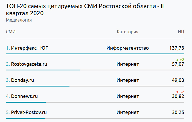Image resolution: width=192 pixels, height=122 pixels.
Task: Click the СМИ column header
Action: pyautogui.click(x=11, y=32)
